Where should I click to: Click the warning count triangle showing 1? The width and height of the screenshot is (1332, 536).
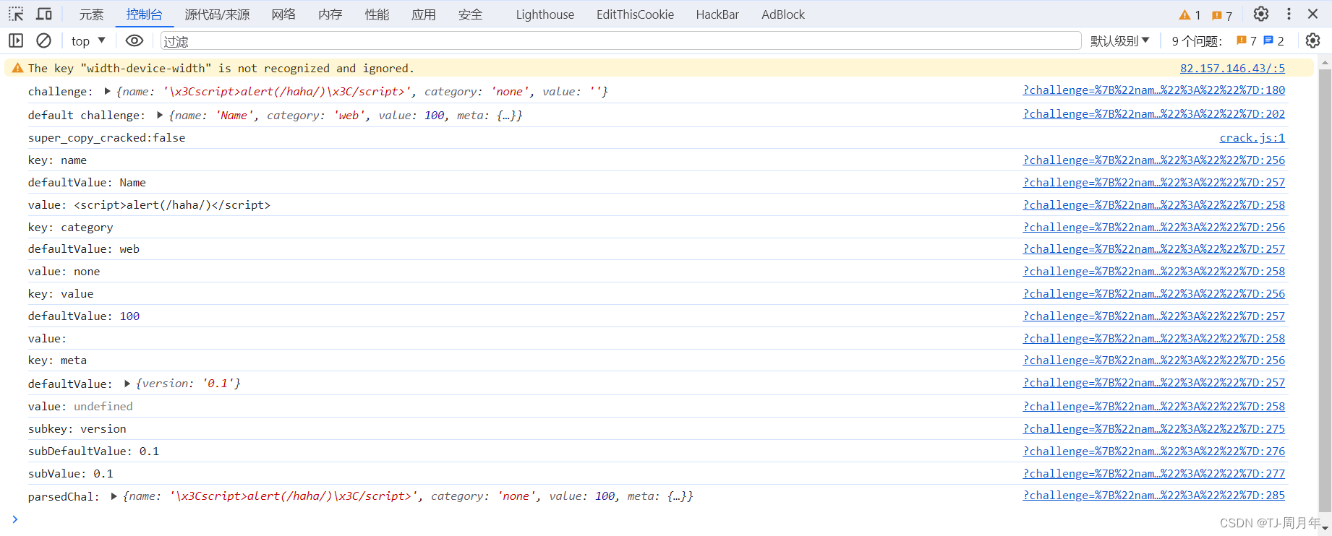(1190, 15)
